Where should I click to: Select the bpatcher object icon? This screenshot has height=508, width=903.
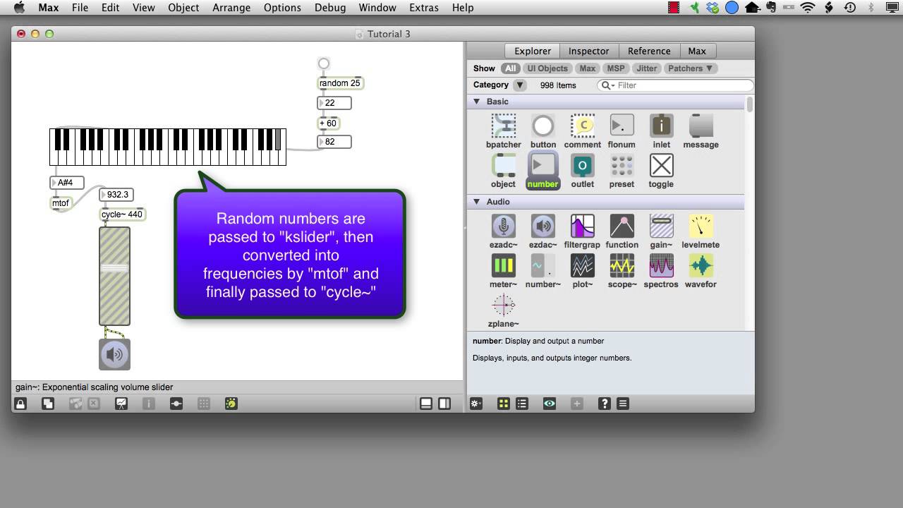click(504, 126)
